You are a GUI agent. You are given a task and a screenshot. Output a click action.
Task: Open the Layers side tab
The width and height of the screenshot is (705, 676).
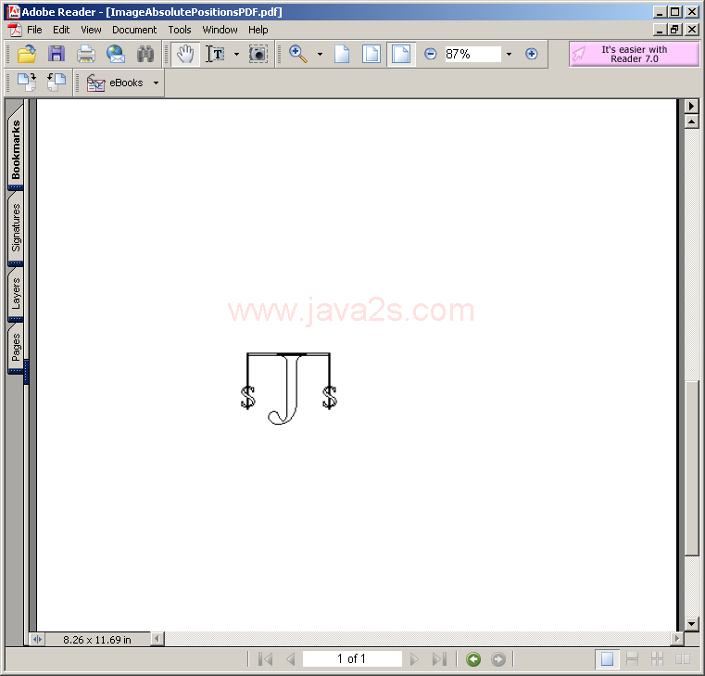tap(16, 293)
